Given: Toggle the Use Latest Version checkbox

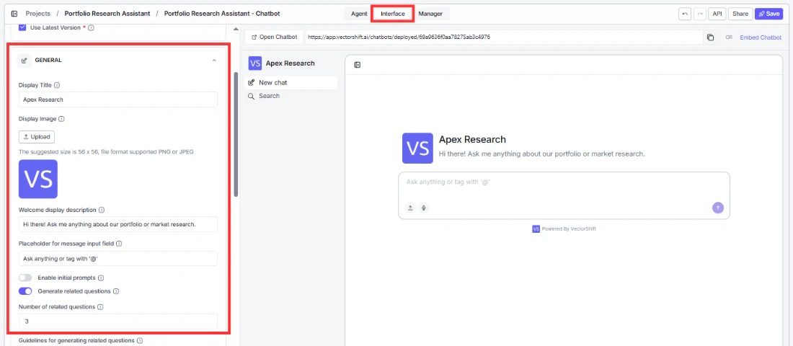Looking at the screenshot, I should pyautogui.click(x=22, y=27).
